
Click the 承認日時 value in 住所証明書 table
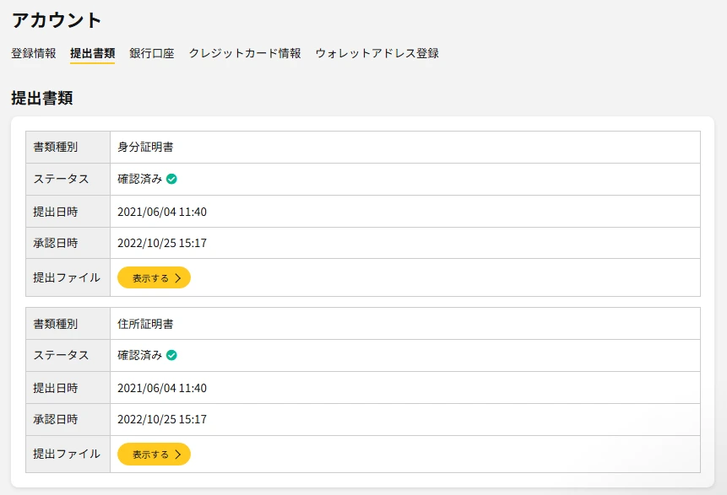(x=162, y=419)
